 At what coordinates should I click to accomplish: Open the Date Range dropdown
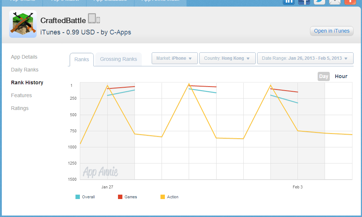point(305,58)
